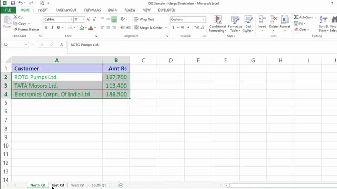Apply Accounting dollar number format
Viewport: 337px width, 189px height.
(x=173, y=28)
